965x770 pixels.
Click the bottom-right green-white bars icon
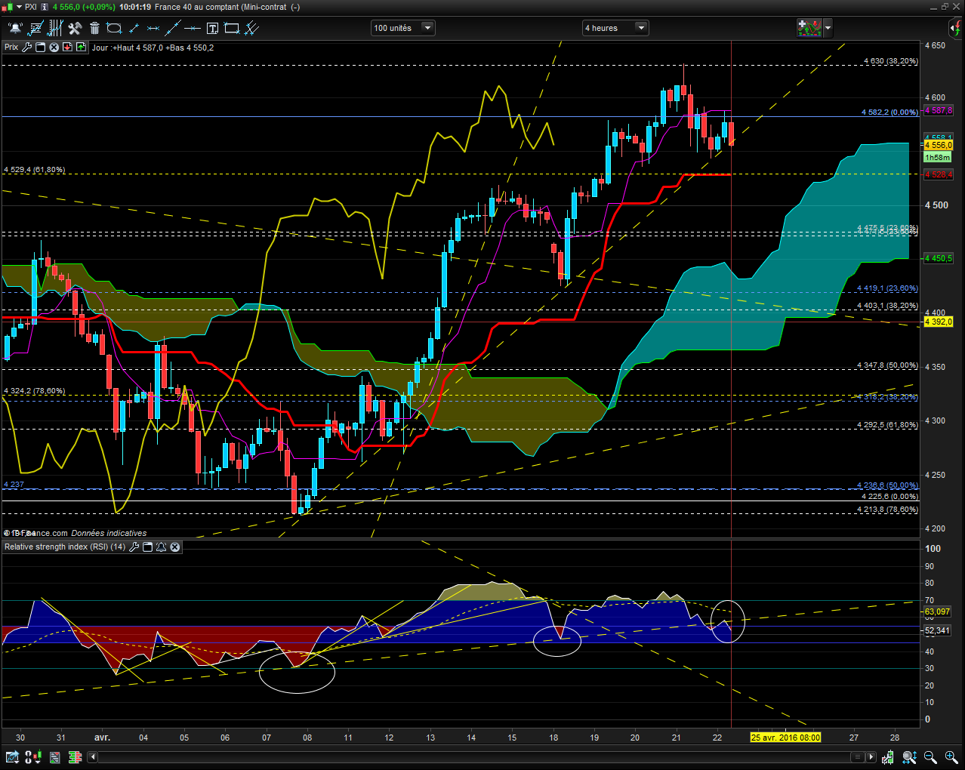pos(888,756)
